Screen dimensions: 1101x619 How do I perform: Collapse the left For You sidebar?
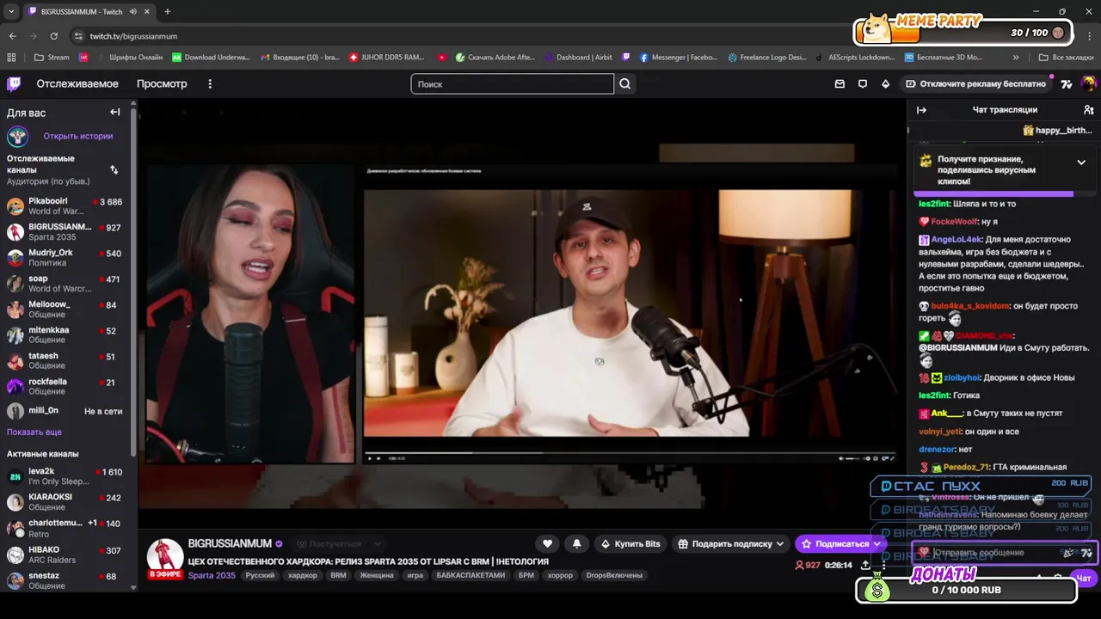tap(114, 112)
